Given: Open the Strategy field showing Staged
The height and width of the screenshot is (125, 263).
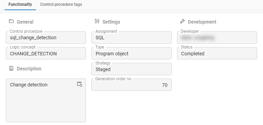Looking at the screenshot, I should tap(131, 69).
